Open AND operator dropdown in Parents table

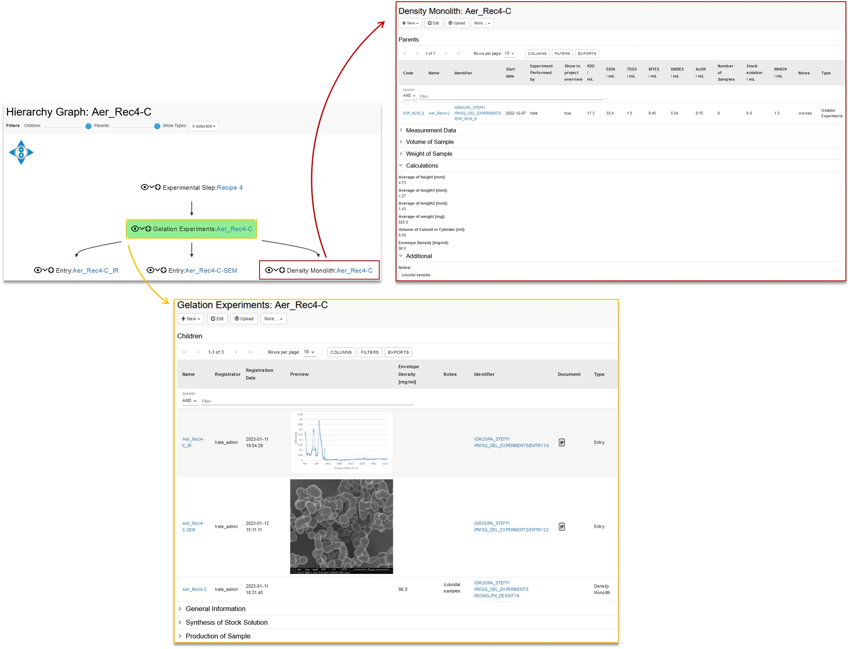409,96
